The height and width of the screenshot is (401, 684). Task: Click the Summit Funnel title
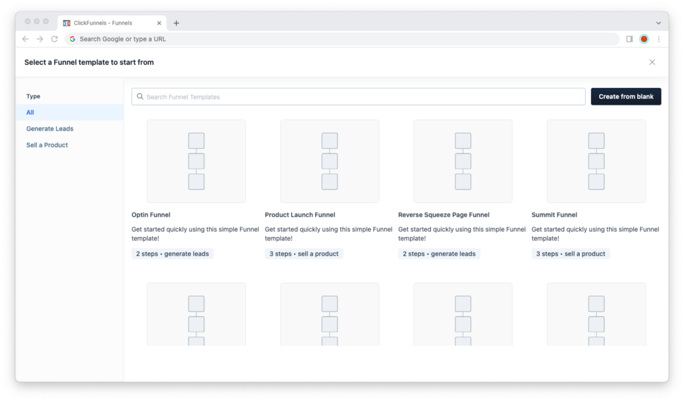554,215
